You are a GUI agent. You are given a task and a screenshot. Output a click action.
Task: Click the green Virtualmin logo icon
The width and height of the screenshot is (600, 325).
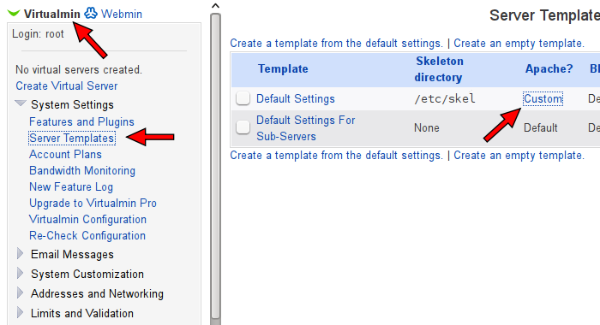click(14, 14)
